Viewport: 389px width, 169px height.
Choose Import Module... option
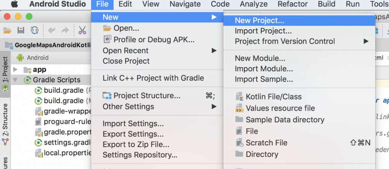(x=299, y=69)
